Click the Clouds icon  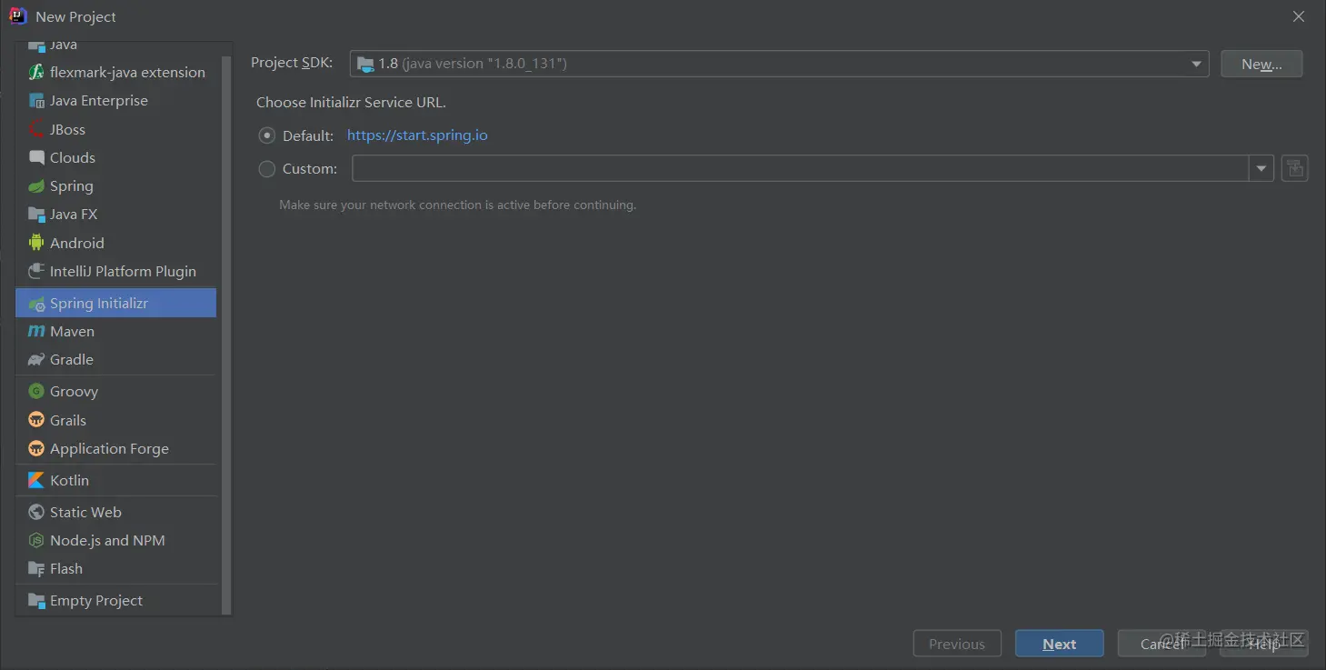pyautogui.click(x=36, y=157)
